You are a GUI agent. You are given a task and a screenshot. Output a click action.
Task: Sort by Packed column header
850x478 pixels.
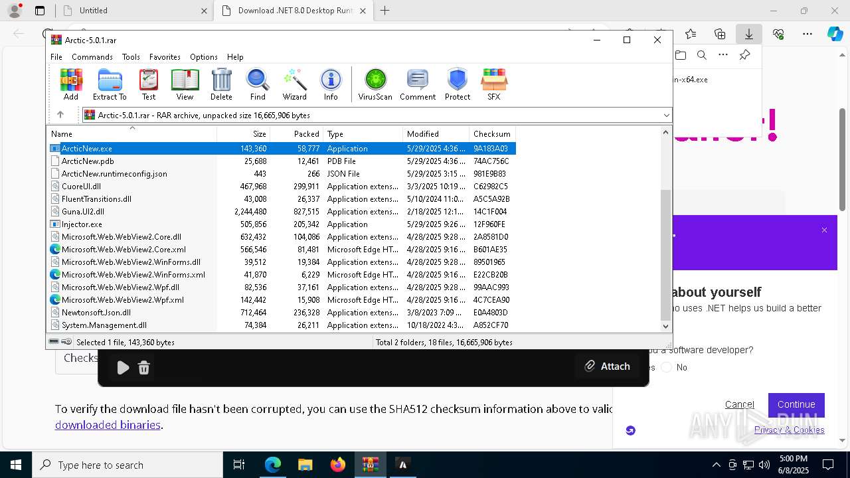tap(297, 133)
